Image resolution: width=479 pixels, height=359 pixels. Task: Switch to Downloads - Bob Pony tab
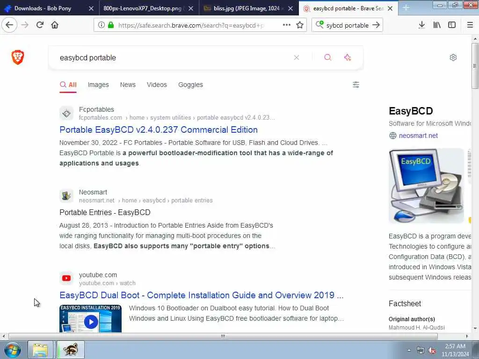click(43, 8)
